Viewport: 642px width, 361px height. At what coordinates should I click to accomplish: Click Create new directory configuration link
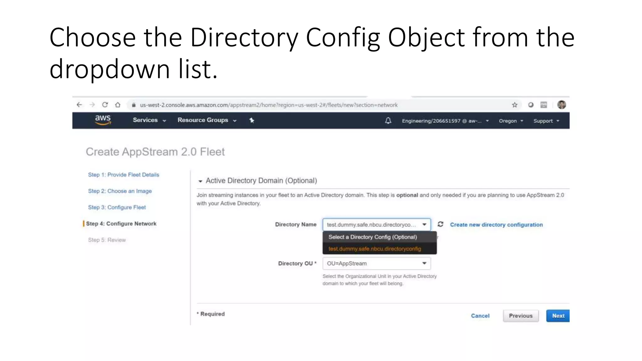point(496,225)
